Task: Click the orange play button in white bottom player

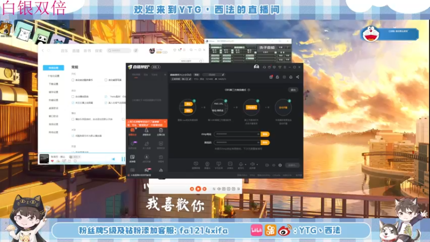Action: [198, 189]
